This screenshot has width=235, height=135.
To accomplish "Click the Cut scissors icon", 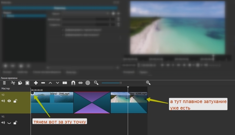I will [x=13, y=83].
